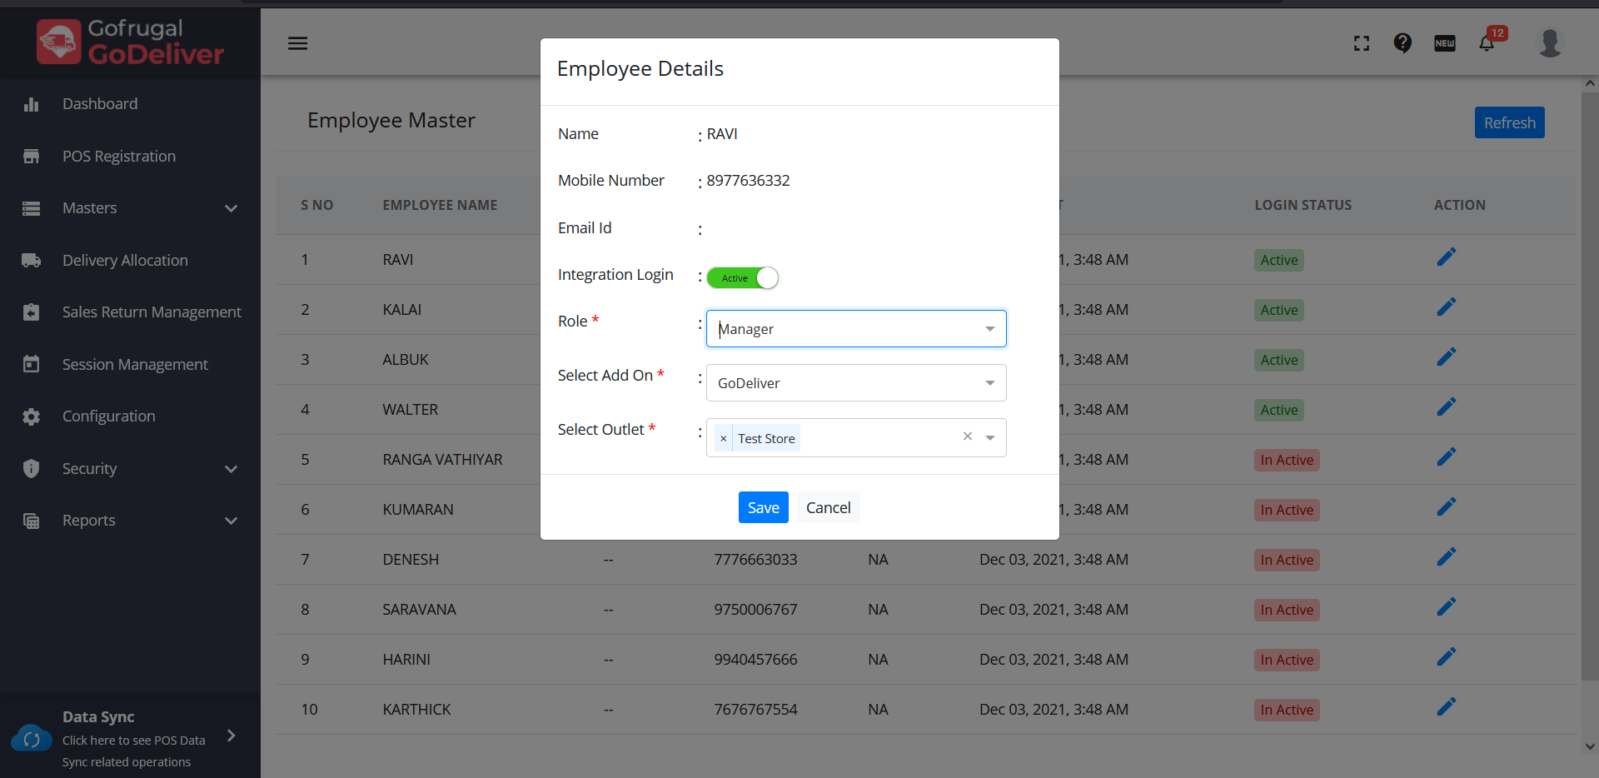Click the Data Sync cloud icon
1599x778 pixels.
point(32,738)
